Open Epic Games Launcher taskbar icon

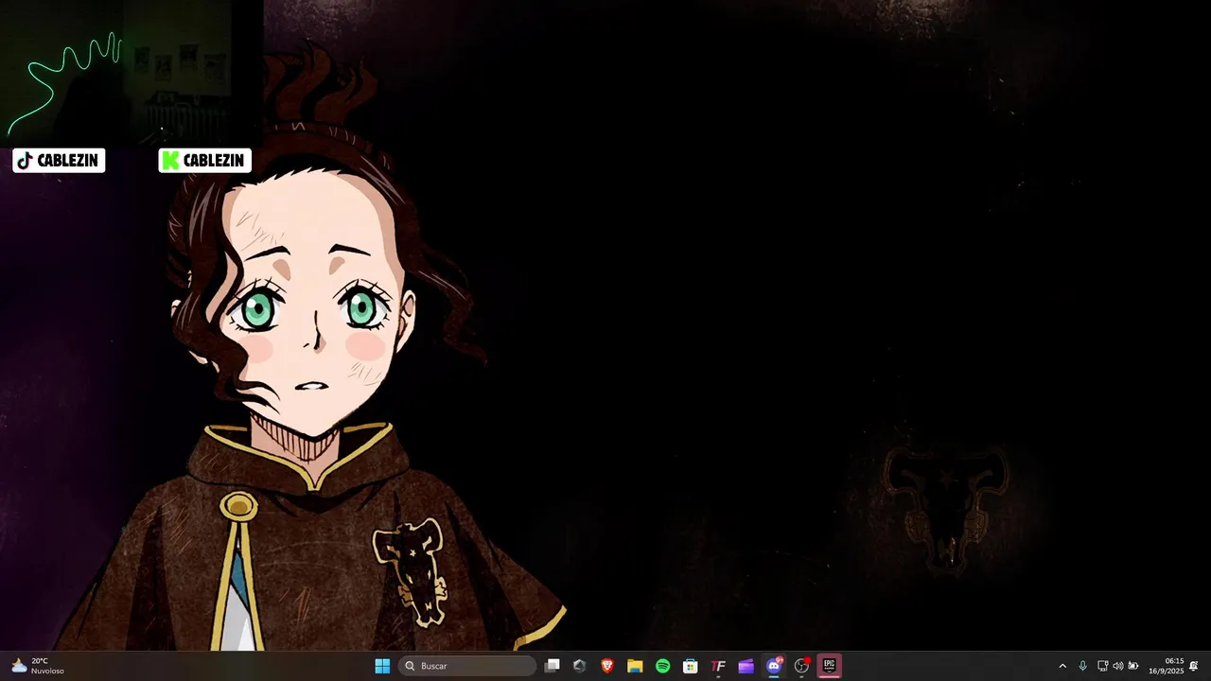[x=829, y=666]
